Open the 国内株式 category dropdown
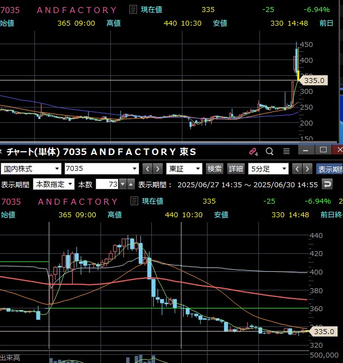 click(31, 169)
